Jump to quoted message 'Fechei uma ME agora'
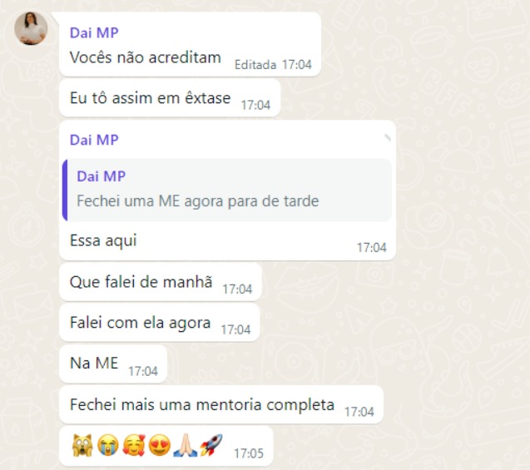The image size is (530, 470). click(227, 190)
